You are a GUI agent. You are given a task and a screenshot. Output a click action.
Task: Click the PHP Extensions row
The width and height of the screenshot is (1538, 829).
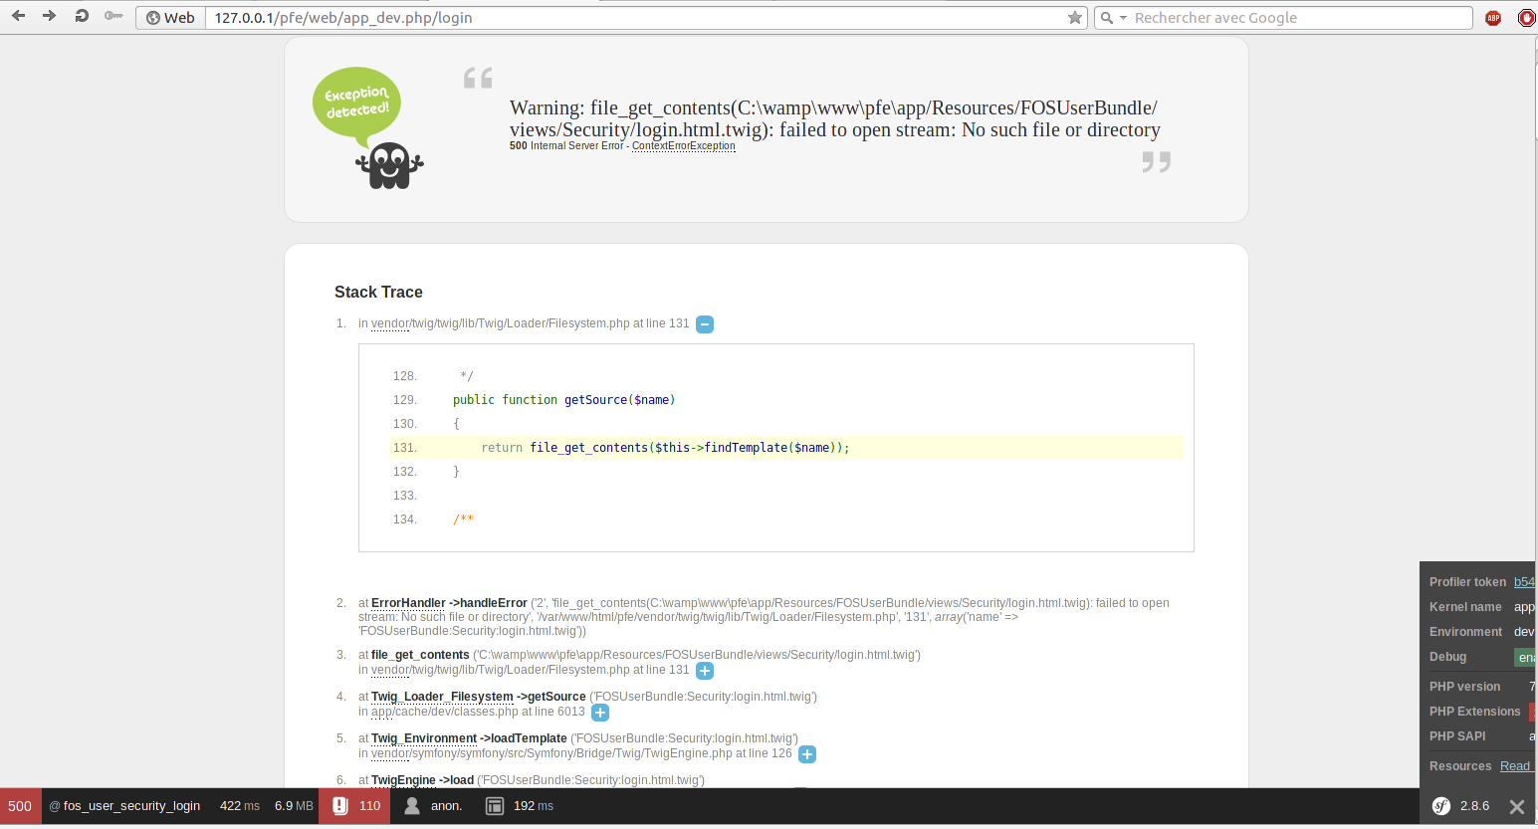[1482, 712]
